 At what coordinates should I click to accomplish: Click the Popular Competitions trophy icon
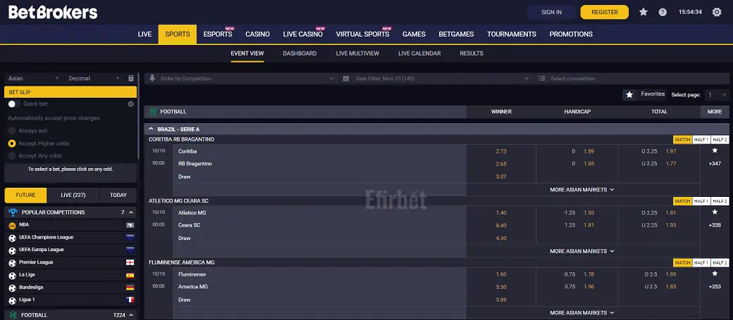click(x=13, y=212)
